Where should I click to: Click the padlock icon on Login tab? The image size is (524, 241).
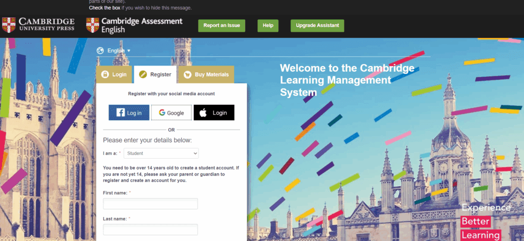[x=105, y=75]
